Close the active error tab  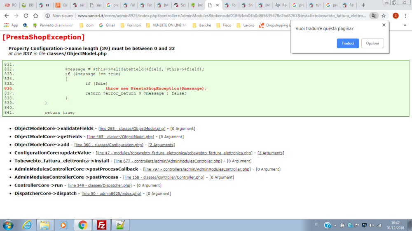(x=217, y=5)
